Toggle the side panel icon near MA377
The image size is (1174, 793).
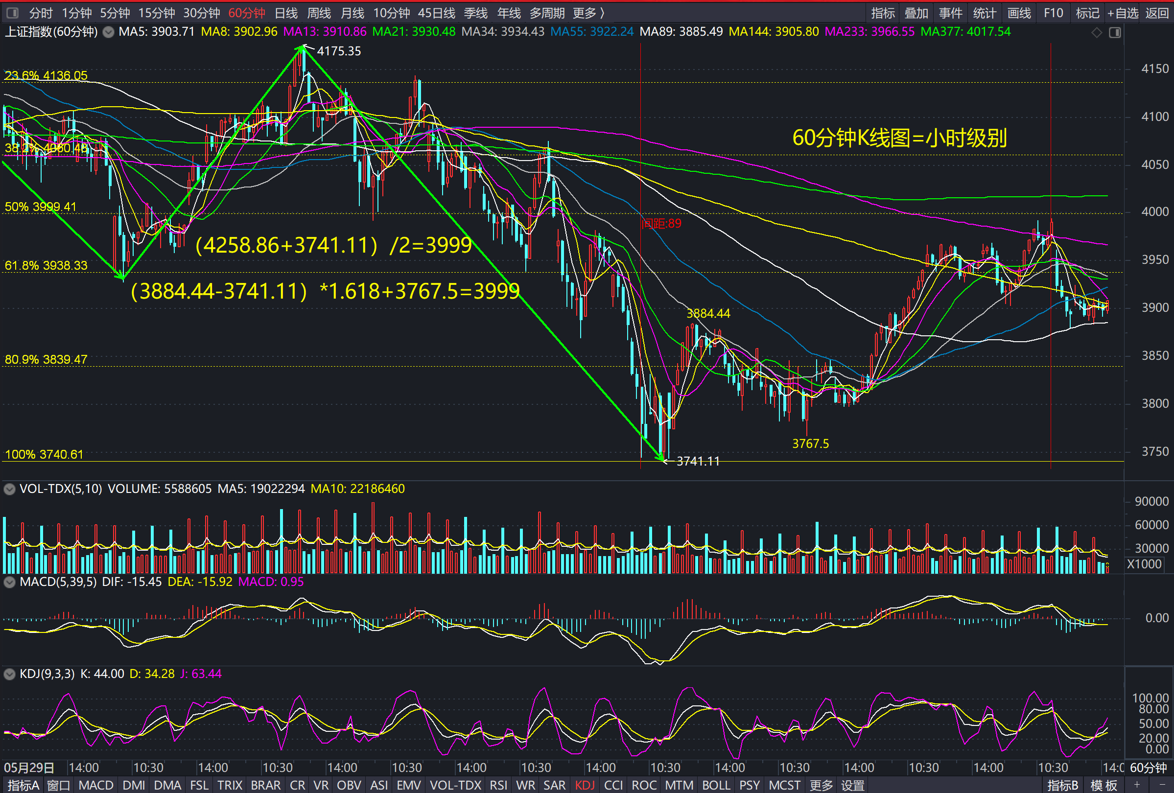tap(1114, 32)
